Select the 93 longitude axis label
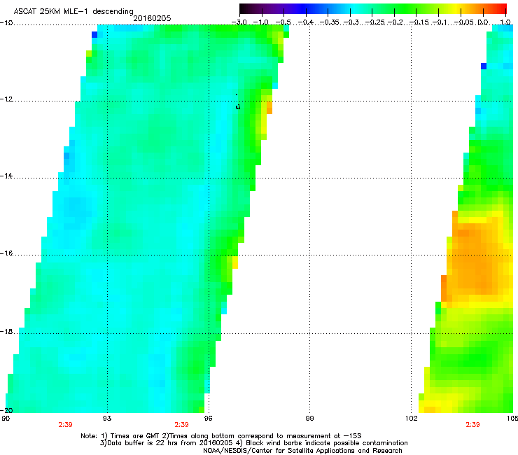 pyautogui.click(x=107, y=419)
